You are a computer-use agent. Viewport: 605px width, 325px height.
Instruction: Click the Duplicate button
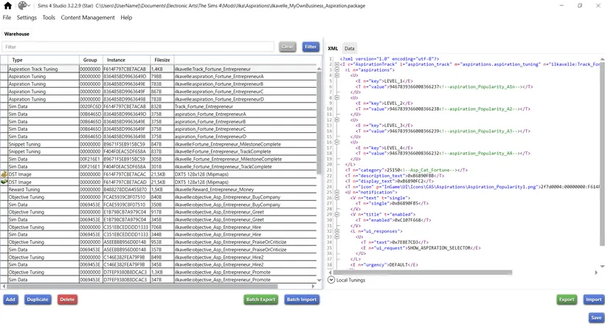[38, 300]
